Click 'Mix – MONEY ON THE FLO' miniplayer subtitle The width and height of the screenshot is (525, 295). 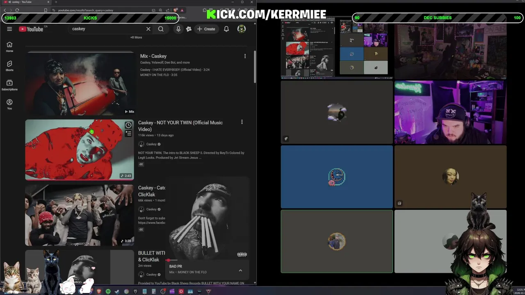(188, 272)
